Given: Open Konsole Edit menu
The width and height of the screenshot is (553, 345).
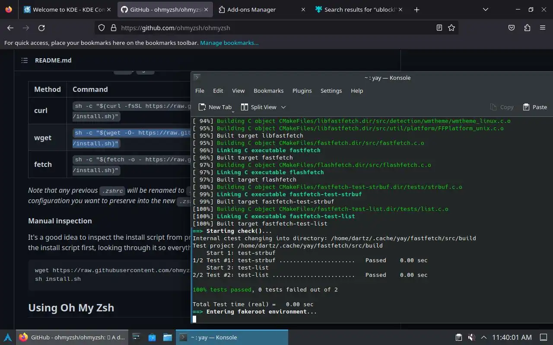Looking at the screenshot, I should tap(218, 91).
